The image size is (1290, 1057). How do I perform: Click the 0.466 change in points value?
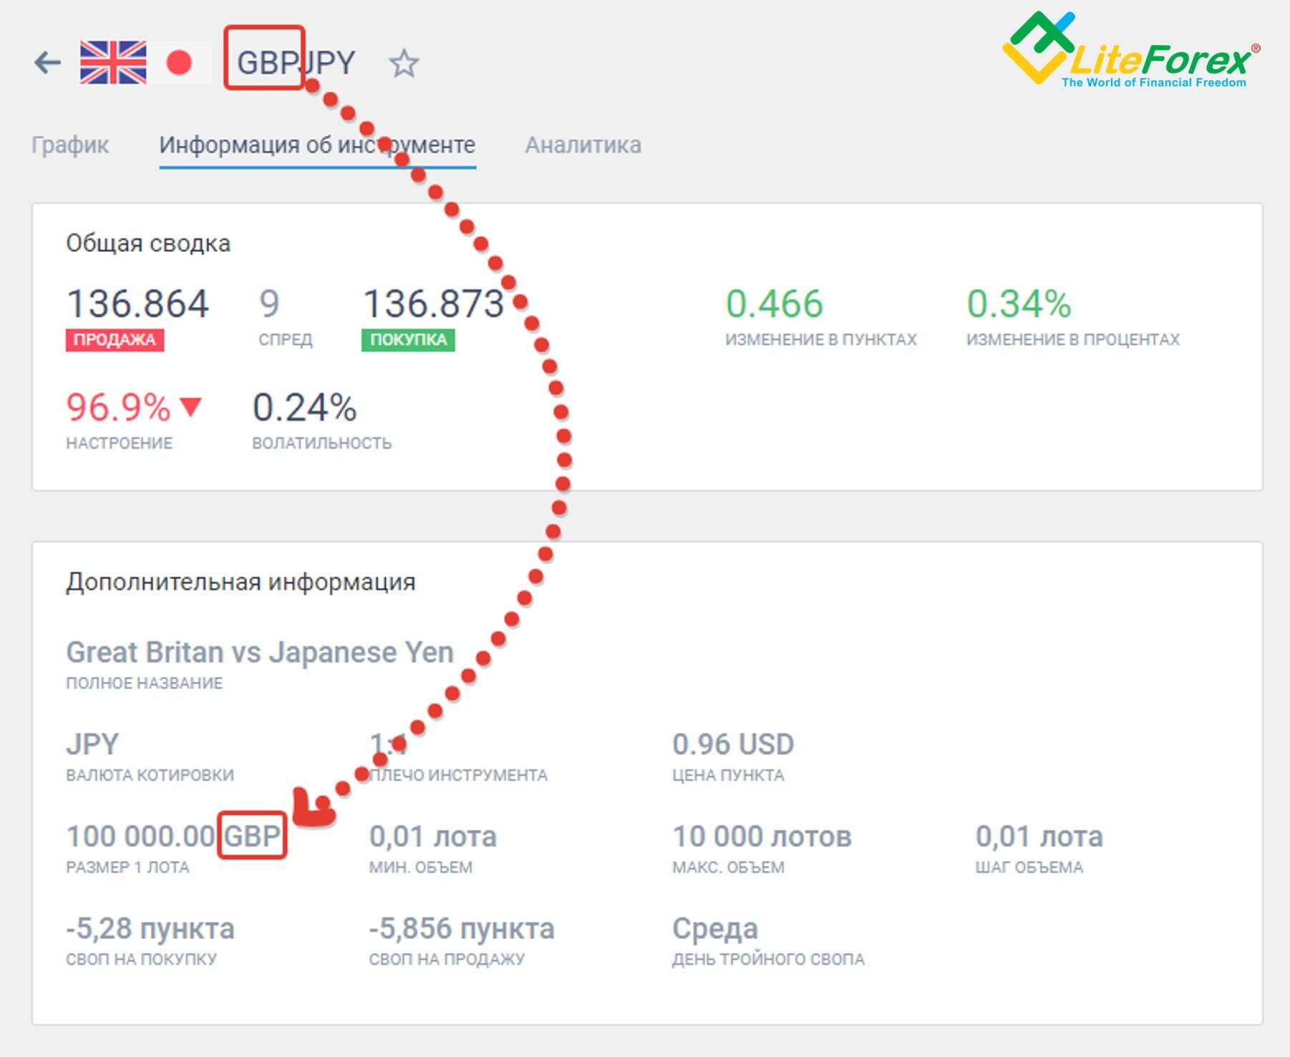coord(775,304)
